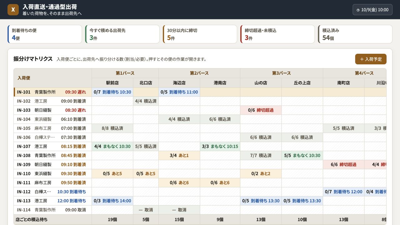Click the 海辺店 column header
The image size is (400, 225).
[x=179, y=83]
